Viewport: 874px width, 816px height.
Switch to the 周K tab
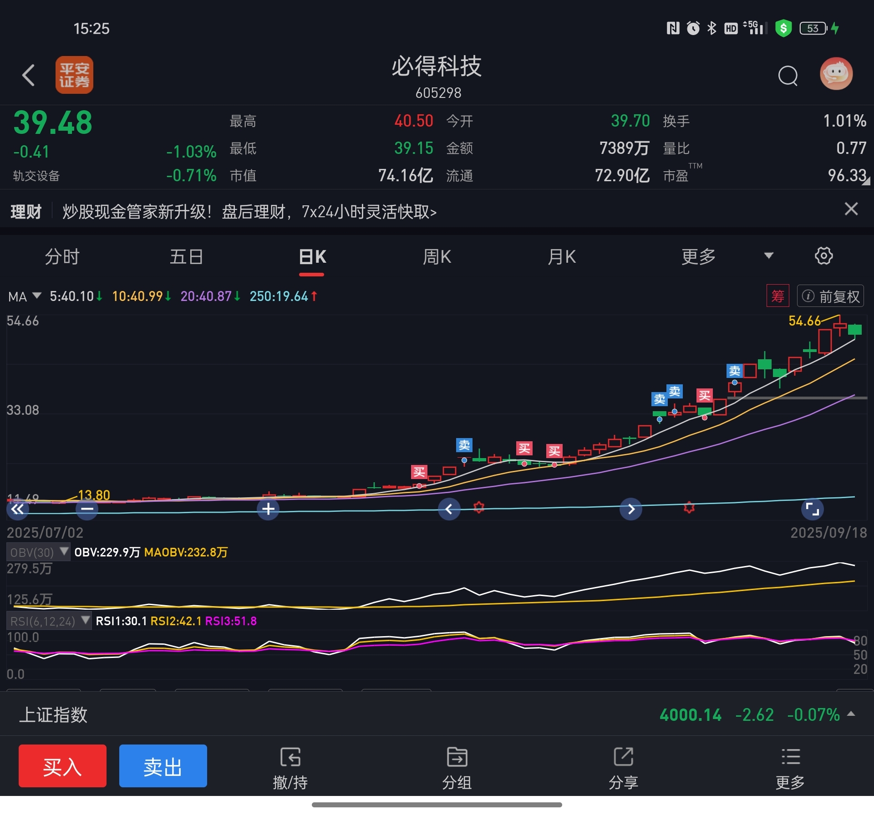click(x=437, y=257)
